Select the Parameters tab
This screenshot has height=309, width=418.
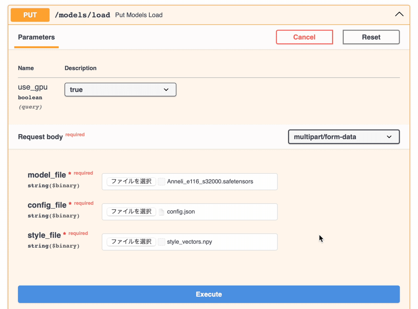36,37
